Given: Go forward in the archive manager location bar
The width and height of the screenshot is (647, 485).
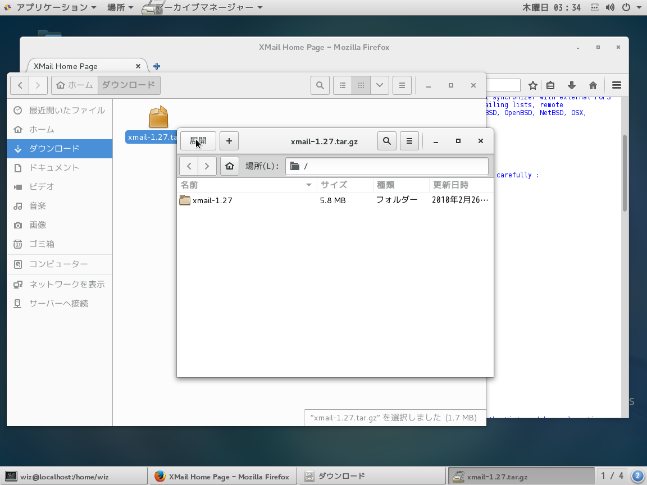Looking at the screenshot, I should 207,166.
